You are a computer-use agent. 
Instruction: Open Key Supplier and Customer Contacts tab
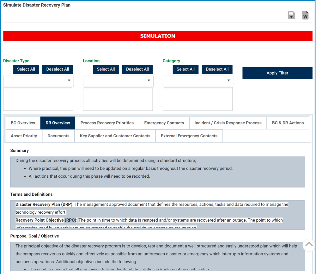pos(115,136)
